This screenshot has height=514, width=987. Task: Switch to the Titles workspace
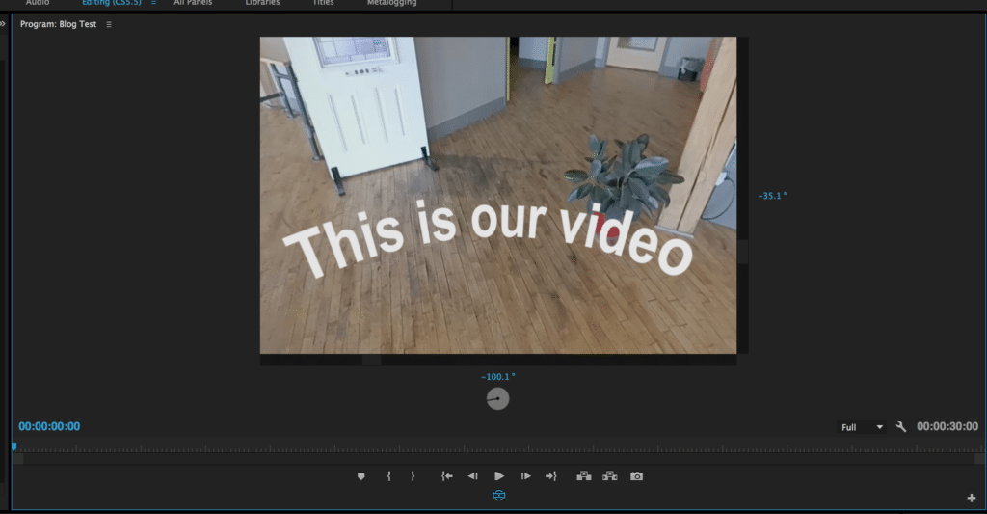[323, 3]
